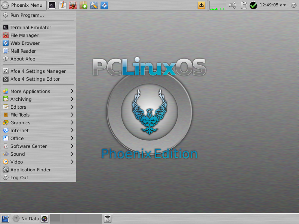Screen dimensions: 299x224
Task: Switch to first workspace in pager
Action: tap(56, 219)
